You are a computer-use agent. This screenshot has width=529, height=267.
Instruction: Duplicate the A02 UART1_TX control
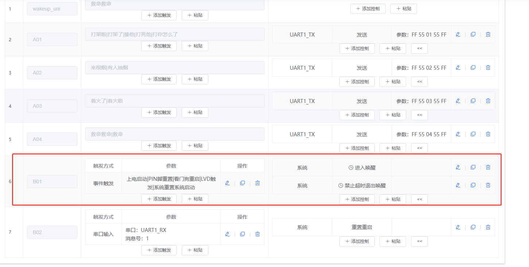point(473,67)
